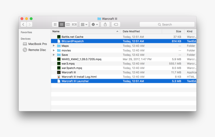Close the Finder window with red button

coord(22,19)
